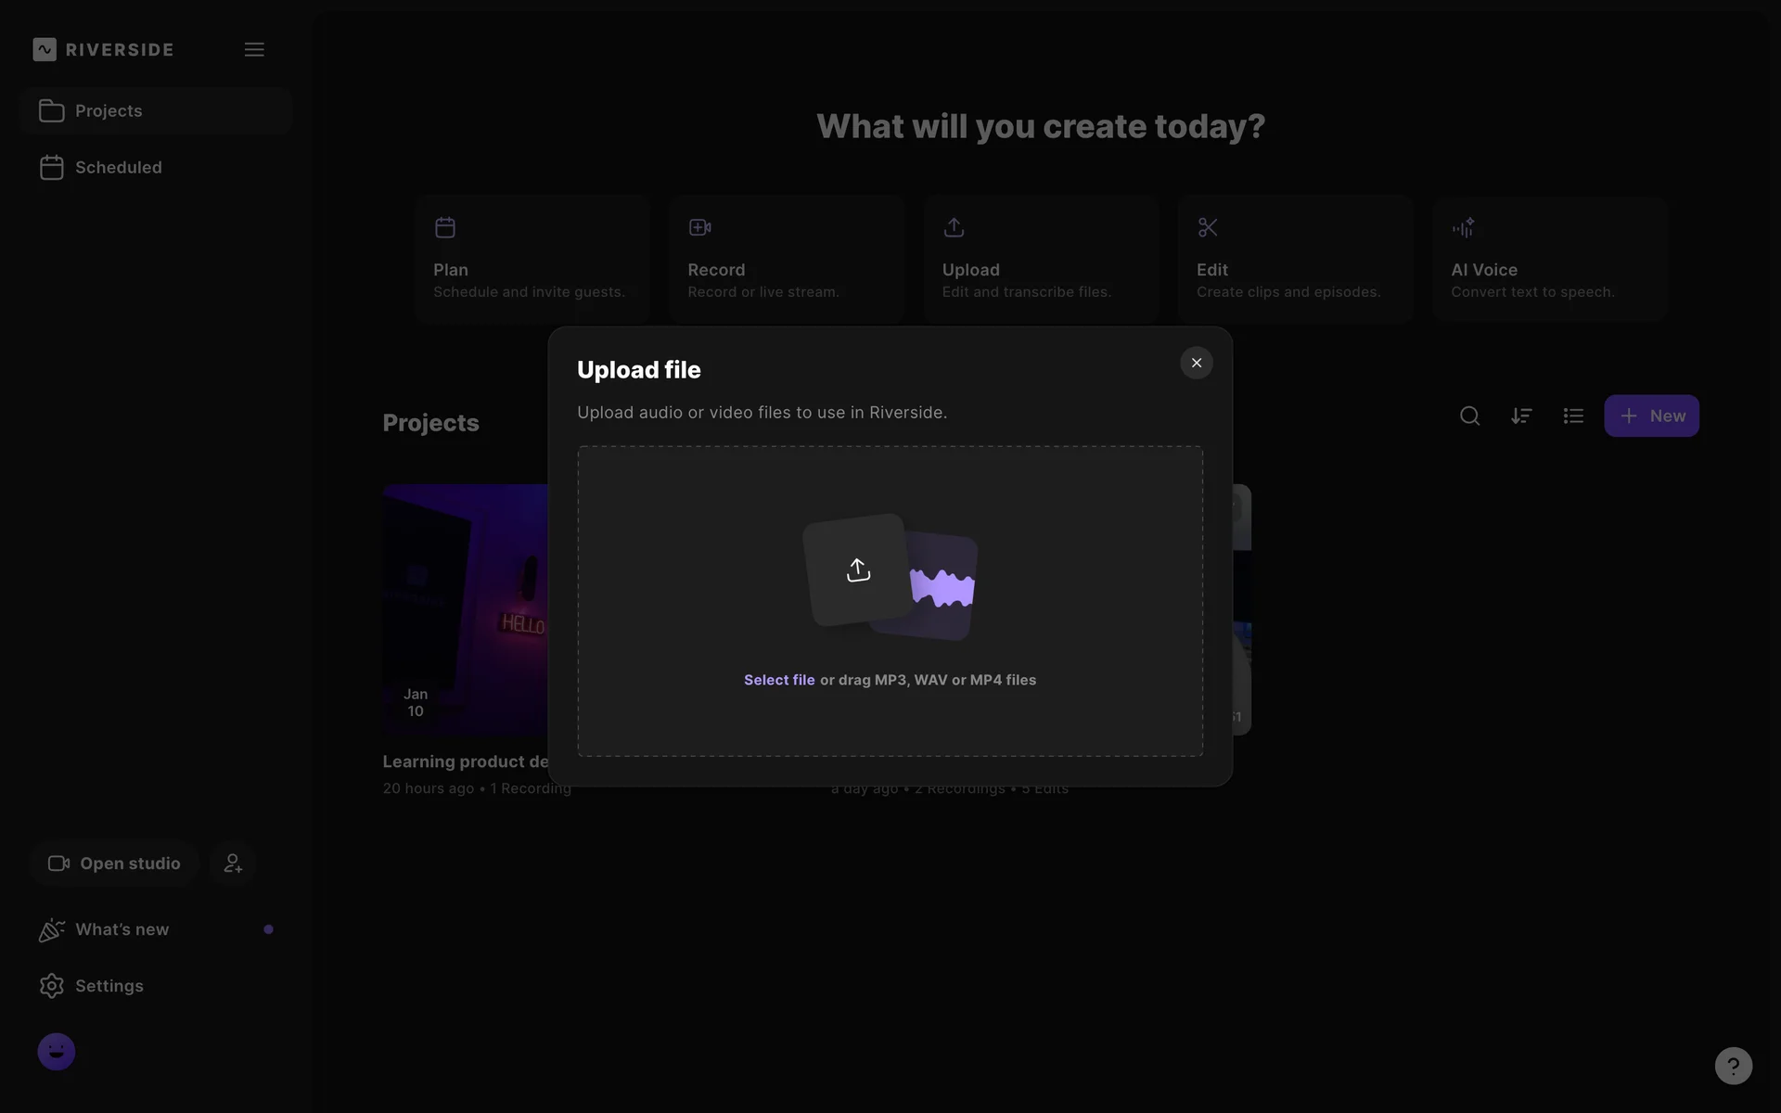1781x1113 pixels.
Task: Click the invite people icon
Action: [233, 864]
